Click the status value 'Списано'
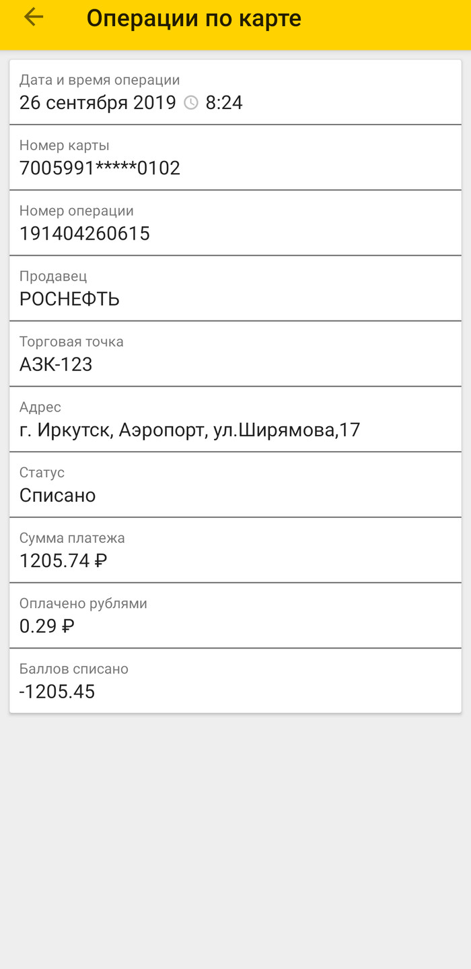Viewport: 471px width, 969px height. tap(58, 496)
